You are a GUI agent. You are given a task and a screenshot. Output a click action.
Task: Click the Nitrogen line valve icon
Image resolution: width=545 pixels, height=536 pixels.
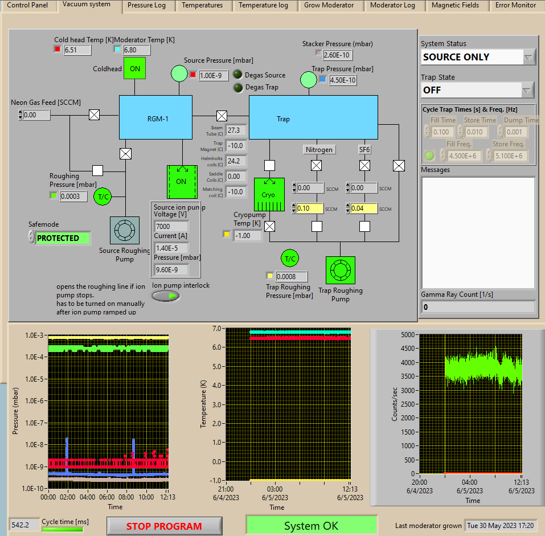click(x=317, y=166)
